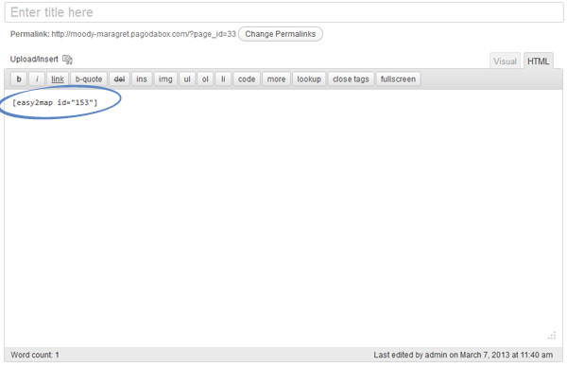Click the close tags button
567x366 pixels.
tap(351, 78)
